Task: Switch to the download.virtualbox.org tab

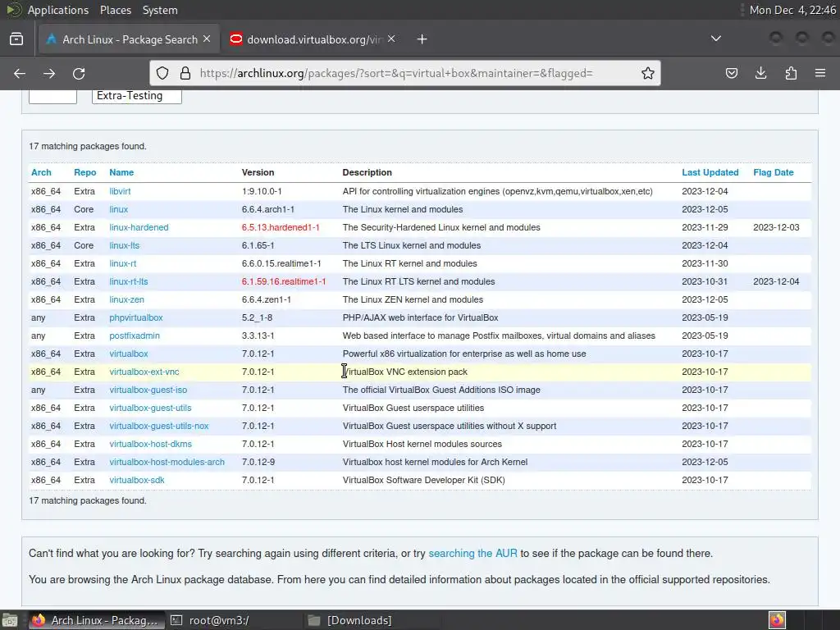Action: click(x=313, y=39)
